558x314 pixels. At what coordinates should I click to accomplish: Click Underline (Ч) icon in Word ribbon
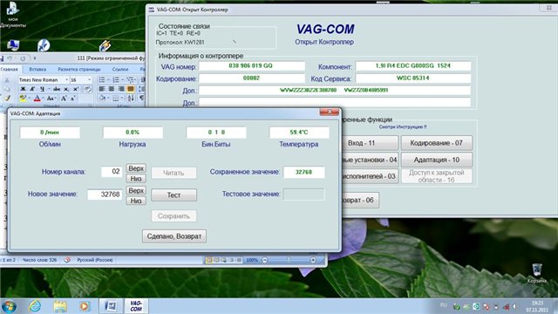point(42,89)
